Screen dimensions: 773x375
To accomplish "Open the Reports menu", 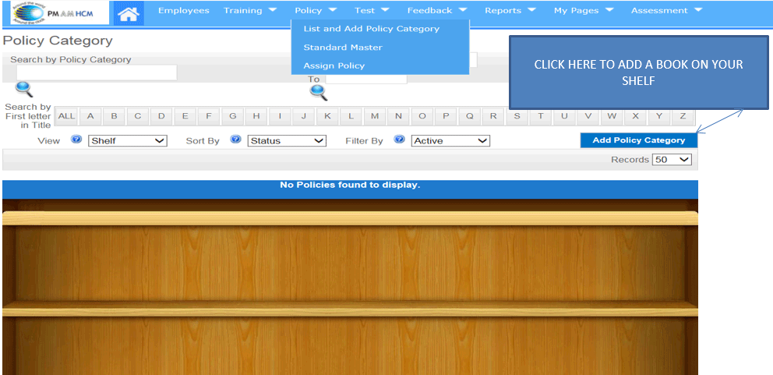I will point(510,11).
